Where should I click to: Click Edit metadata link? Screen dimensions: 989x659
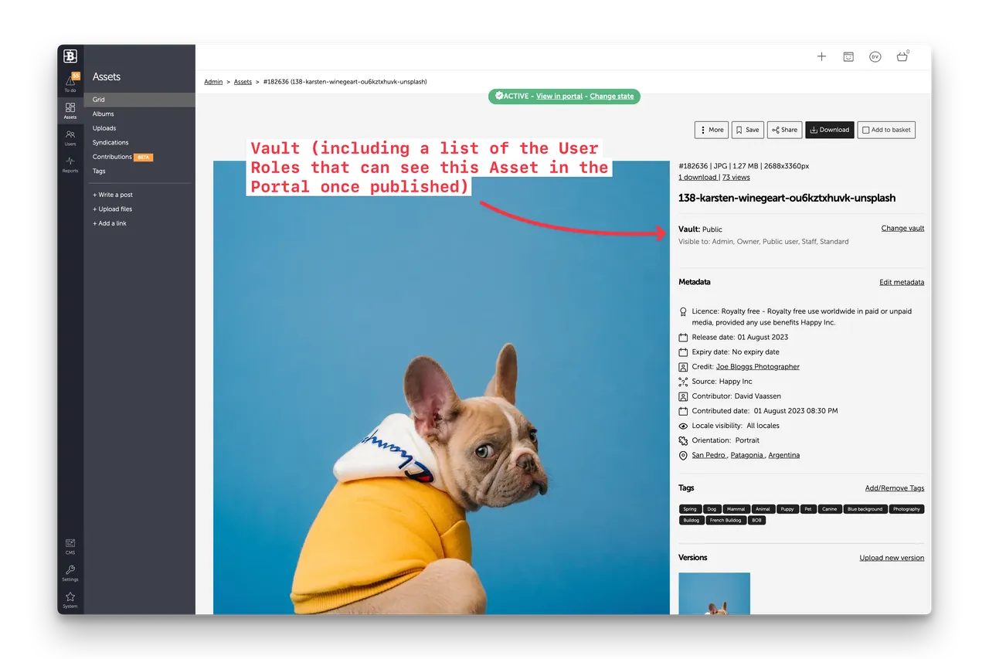901,283
